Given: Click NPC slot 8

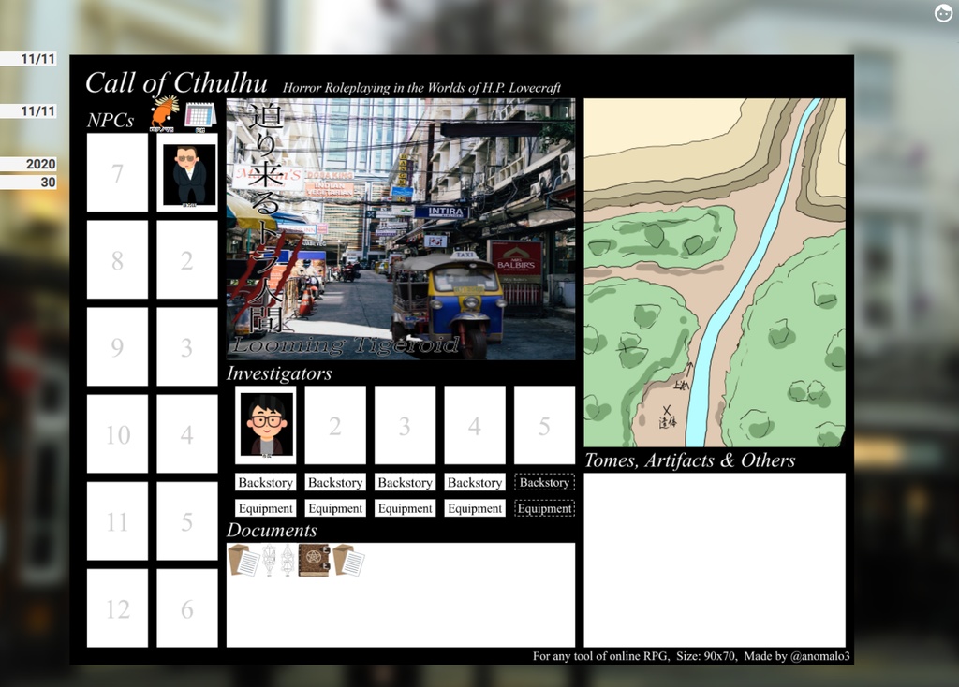Looking at the screenshot, I should (x=117, y=260).
